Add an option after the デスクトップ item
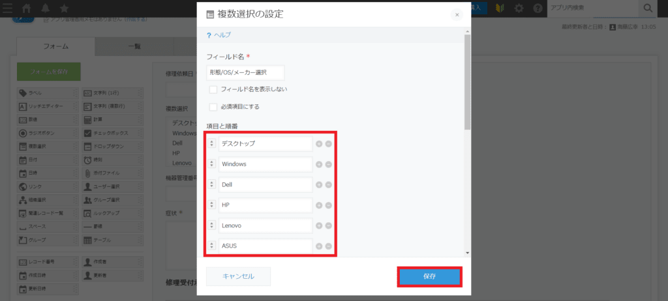Viewport: 668px width, 301px height. click(x=319, y=144)
